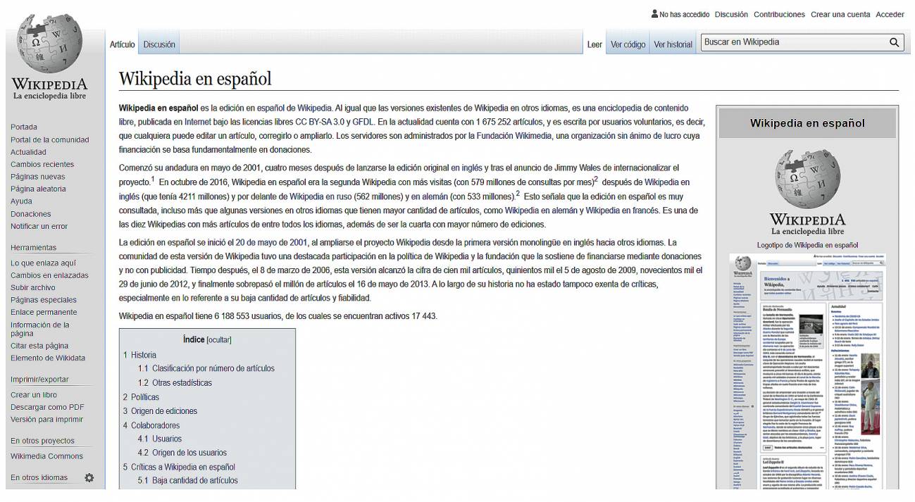
Task: Go to a Página aleatoria
Action: point(38,189)
